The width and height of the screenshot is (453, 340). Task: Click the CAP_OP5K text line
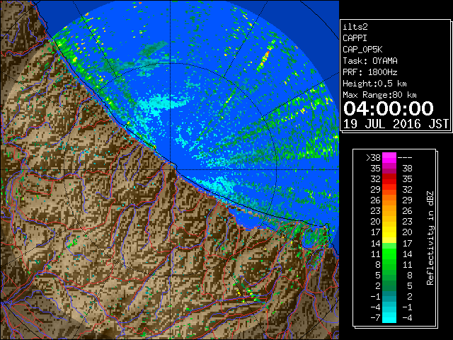pyautogui.click(x=362, y=50)
